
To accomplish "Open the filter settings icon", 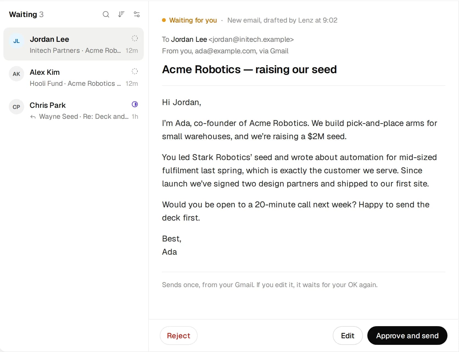I will [x=136, y=14].
